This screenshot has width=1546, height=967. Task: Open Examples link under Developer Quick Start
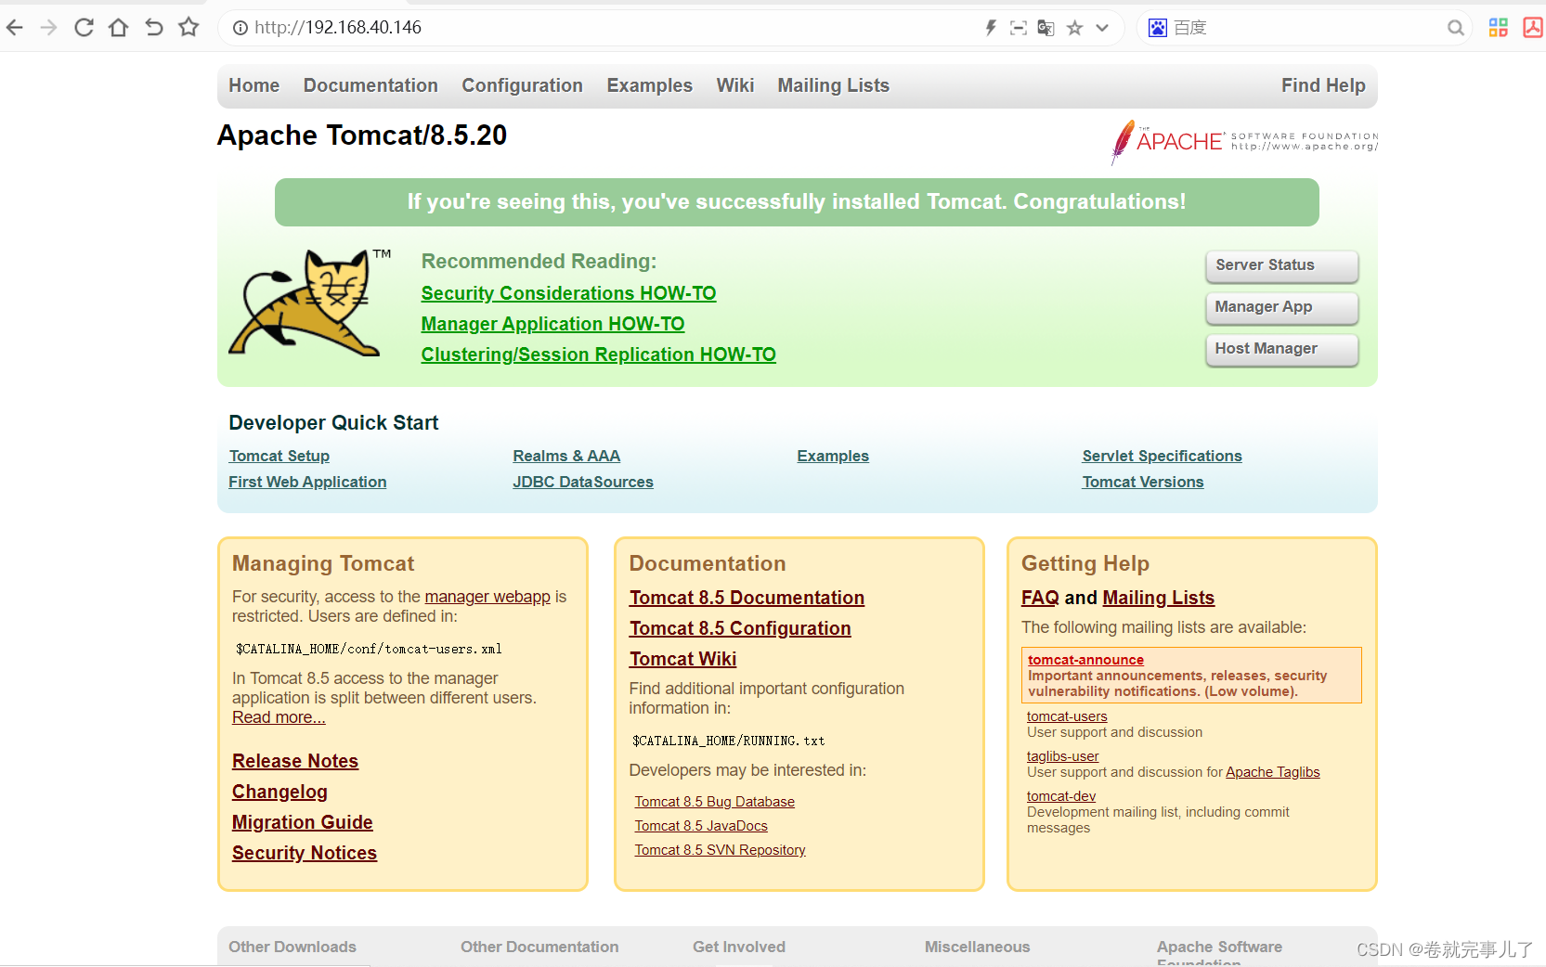point(833,456)
